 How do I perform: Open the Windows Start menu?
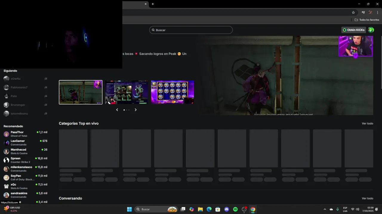pos(129,209)
